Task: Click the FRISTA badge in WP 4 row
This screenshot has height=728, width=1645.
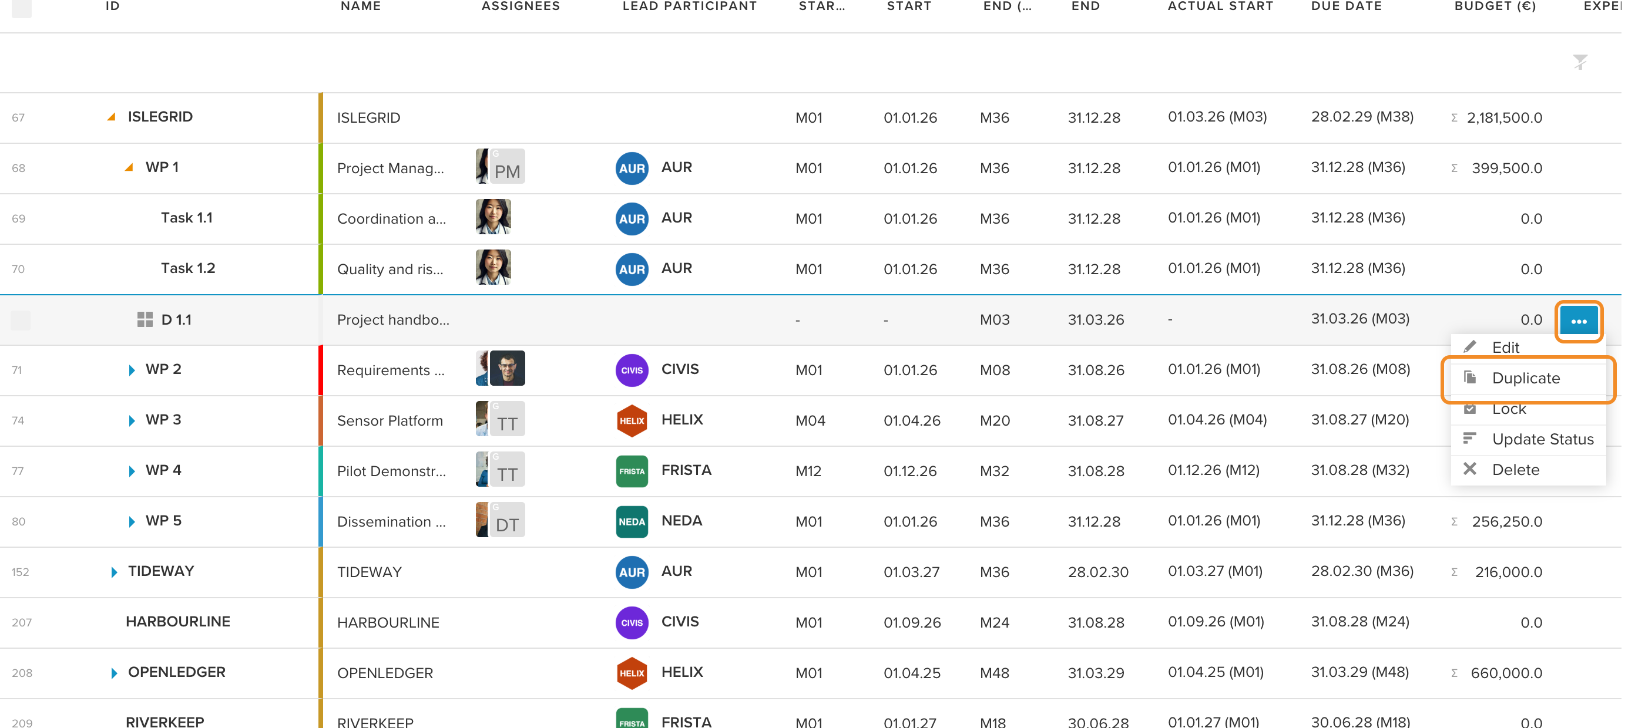Action: 632,471
